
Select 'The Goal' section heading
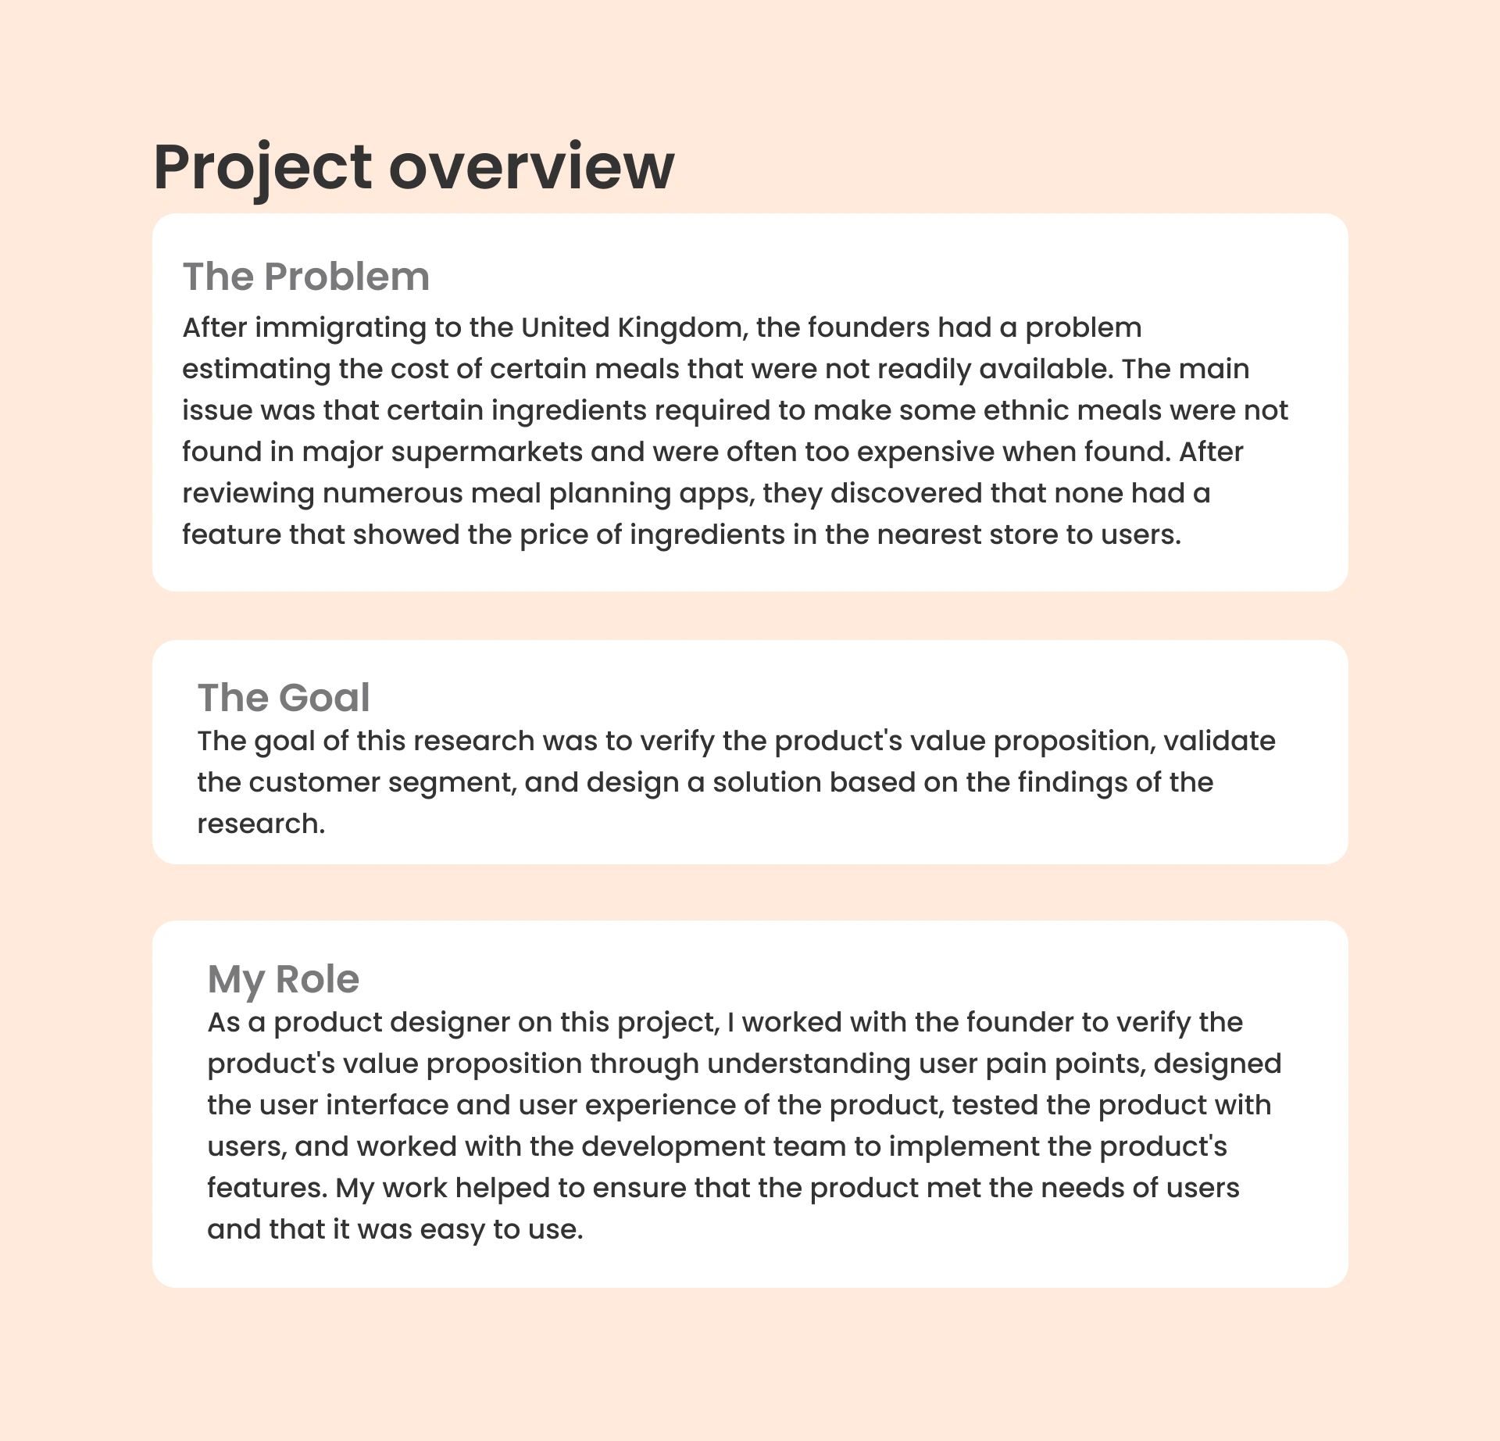(283, 697)
